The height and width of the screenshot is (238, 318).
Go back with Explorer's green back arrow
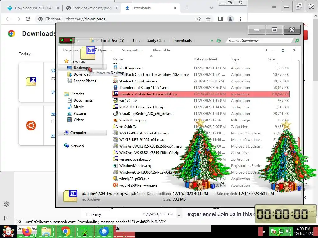pyautogui.click(x=63, y=40)
